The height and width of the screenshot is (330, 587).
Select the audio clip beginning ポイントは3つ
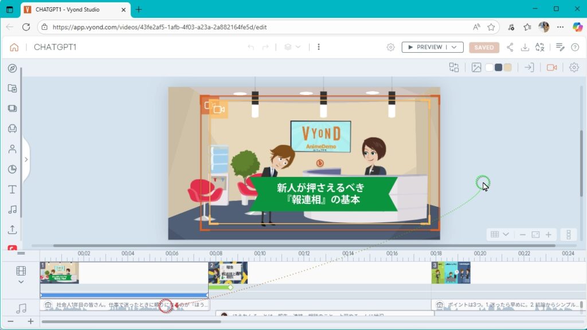[507, 305]
